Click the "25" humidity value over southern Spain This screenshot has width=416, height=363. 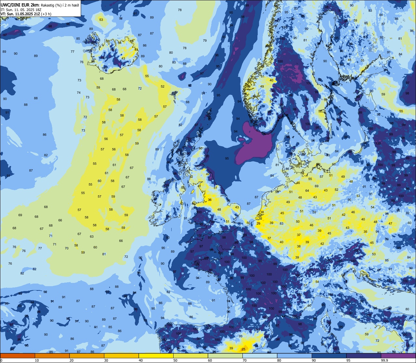243,349
